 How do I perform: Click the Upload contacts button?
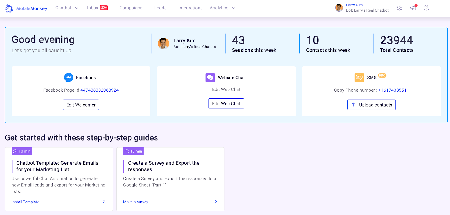[372, 105]
